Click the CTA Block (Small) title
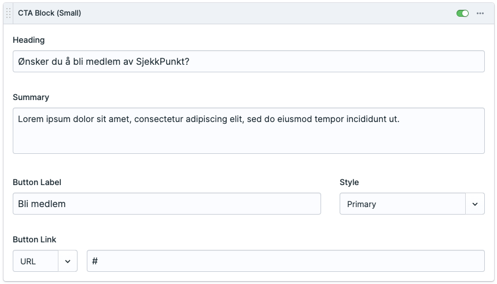Image resolution: width=497 pixels, height=284 pixels. (49, 13)
